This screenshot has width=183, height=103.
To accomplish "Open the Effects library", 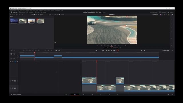I will click(x=44, y=12).
